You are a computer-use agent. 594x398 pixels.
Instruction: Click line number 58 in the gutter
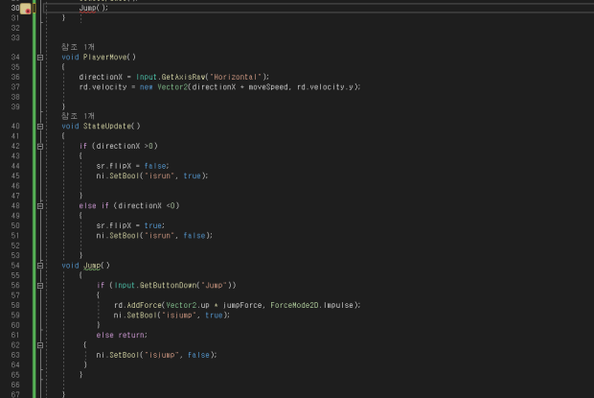[x=16, y=305]
